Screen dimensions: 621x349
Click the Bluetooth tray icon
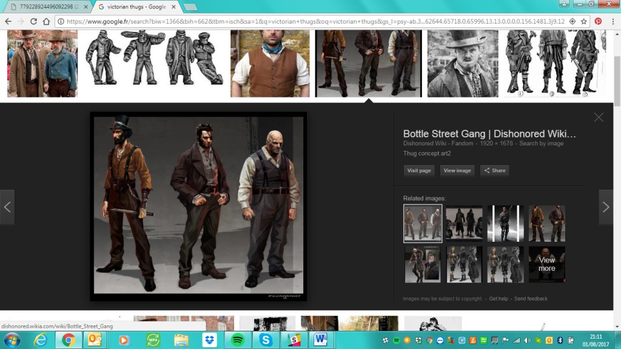pyautogui.click(x=560, y=341)
